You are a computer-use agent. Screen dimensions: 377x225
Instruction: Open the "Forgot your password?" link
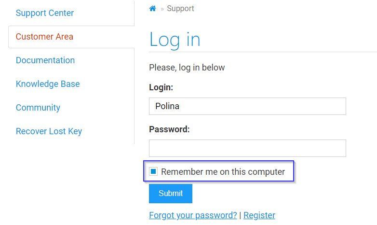tap(193, 215)
